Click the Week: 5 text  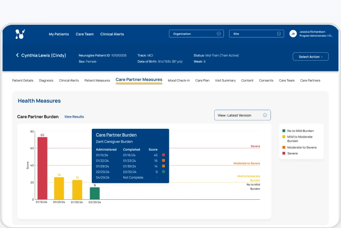[x=200, y=62]
